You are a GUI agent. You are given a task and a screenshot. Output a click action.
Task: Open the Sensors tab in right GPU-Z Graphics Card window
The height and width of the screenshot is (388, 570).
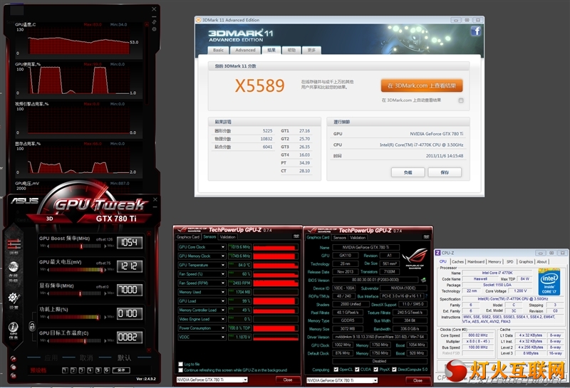click(340, 238)
